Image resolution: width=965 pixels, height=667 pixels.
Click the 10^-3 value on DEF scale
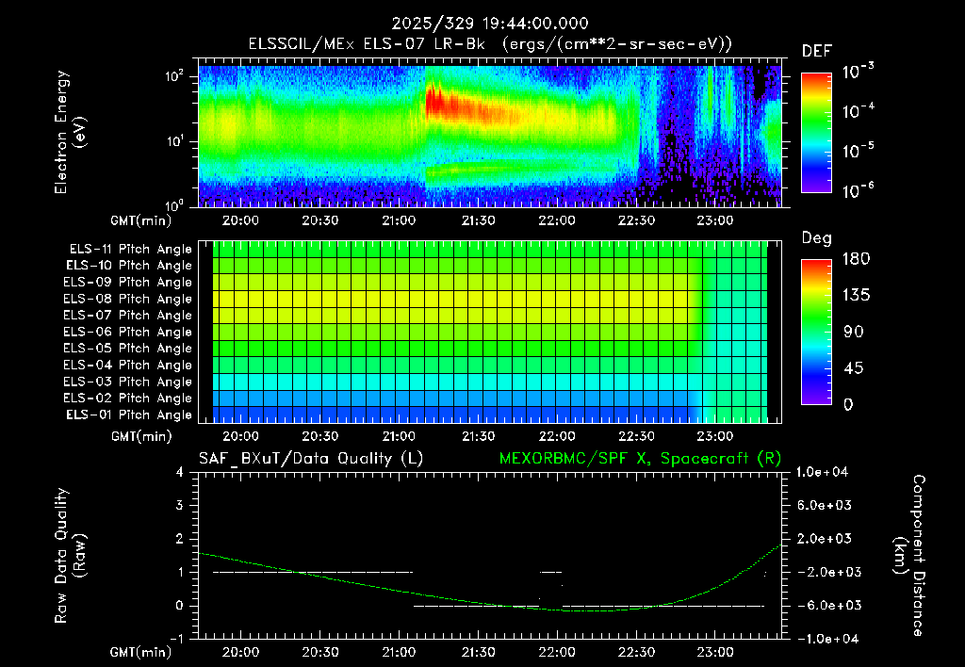(858, 72)
